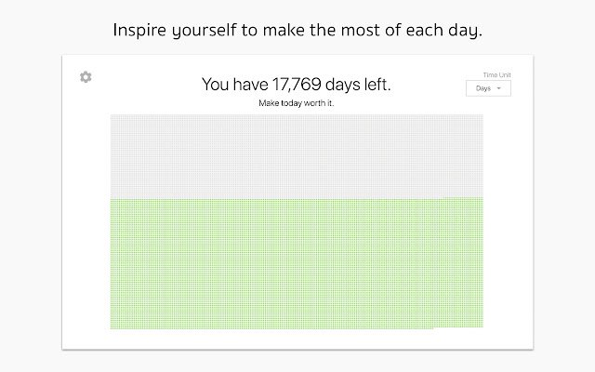The height and width of the screenshot is (372, 595).
Task: Click the white empty notch below the green grid
Action: click(458, 328)
